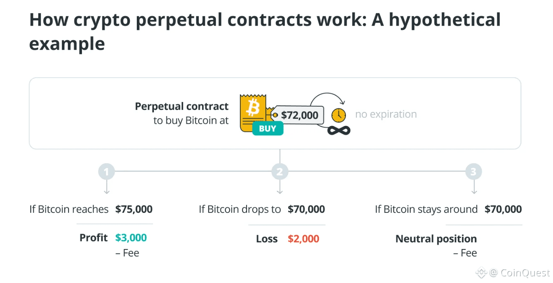Click the green BUY badge
This screenshot has width=553, height=283.
[x=267, y=128]
